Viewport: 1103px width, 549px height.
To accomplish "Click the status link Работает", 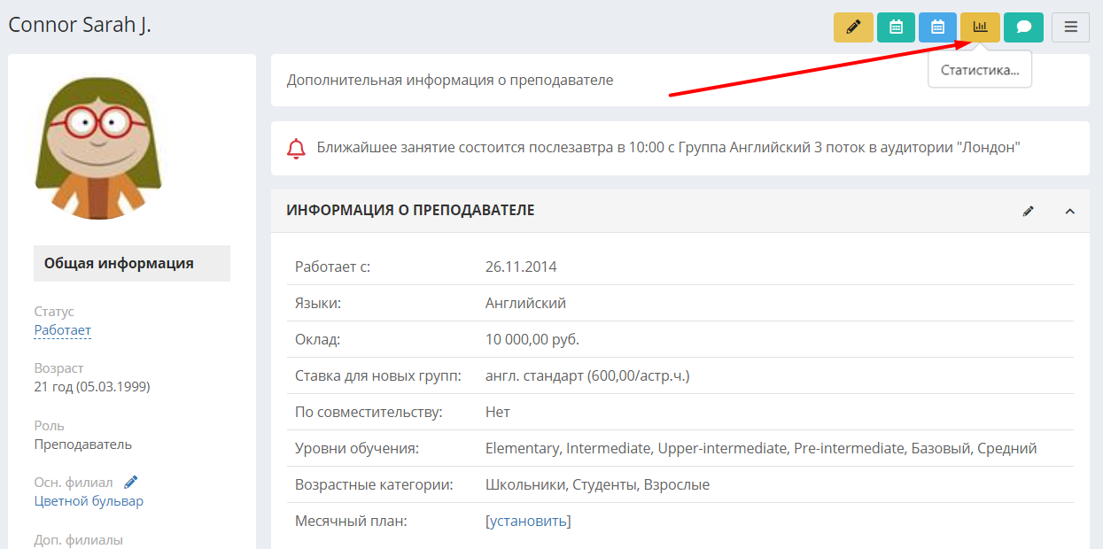I will pos(63,330).
